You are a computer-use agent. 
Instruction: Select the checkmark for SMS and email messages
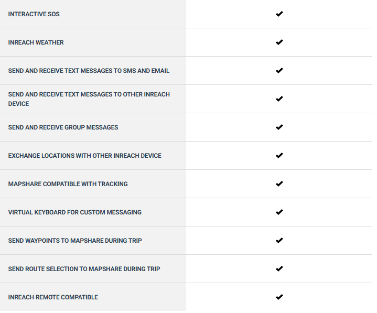point(279,71)
